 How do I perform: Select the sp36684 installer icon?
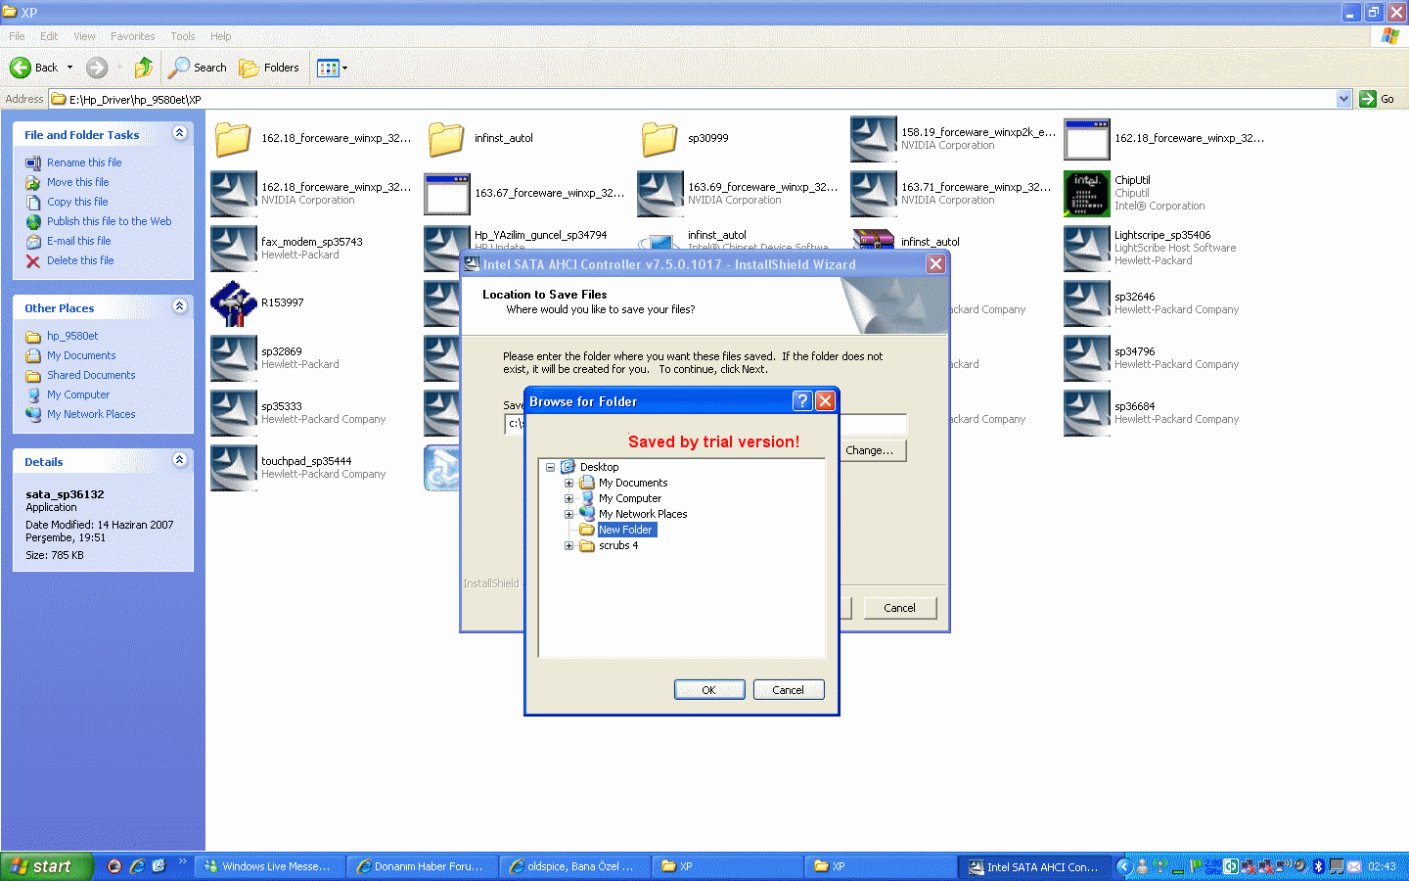1086,413
